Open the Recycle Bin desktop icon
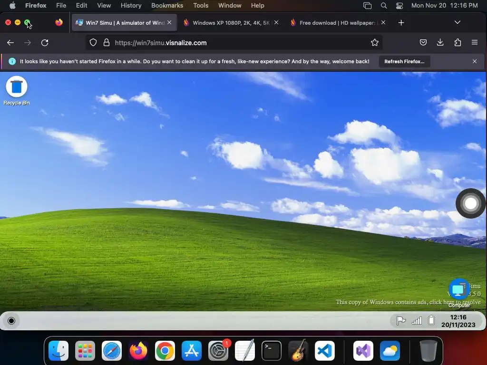Image resolution: width=487 pixels, height=365 pixels. pyautogui.click(x=17, y=90)
